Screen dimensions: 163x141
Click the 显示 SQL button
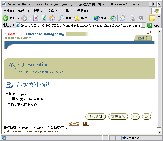click(96, 117)
